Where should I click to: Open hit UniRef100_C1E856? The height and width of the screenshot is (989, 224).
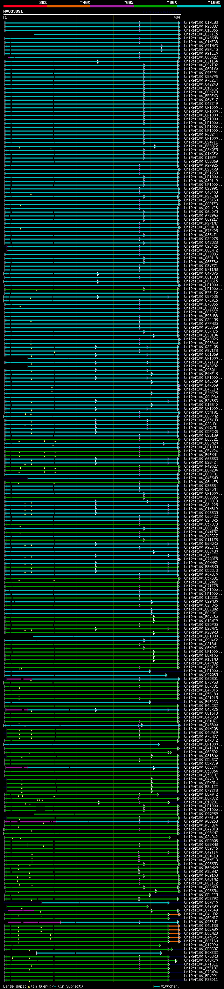pyautogui.click(x=201, y=30)
